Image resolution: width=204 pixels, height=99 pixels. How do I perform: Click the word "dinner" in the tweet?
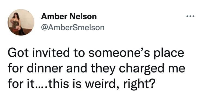tap(45, 69)
